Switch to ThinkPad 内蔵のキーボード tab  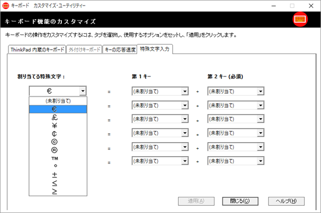tap(37, 50)
